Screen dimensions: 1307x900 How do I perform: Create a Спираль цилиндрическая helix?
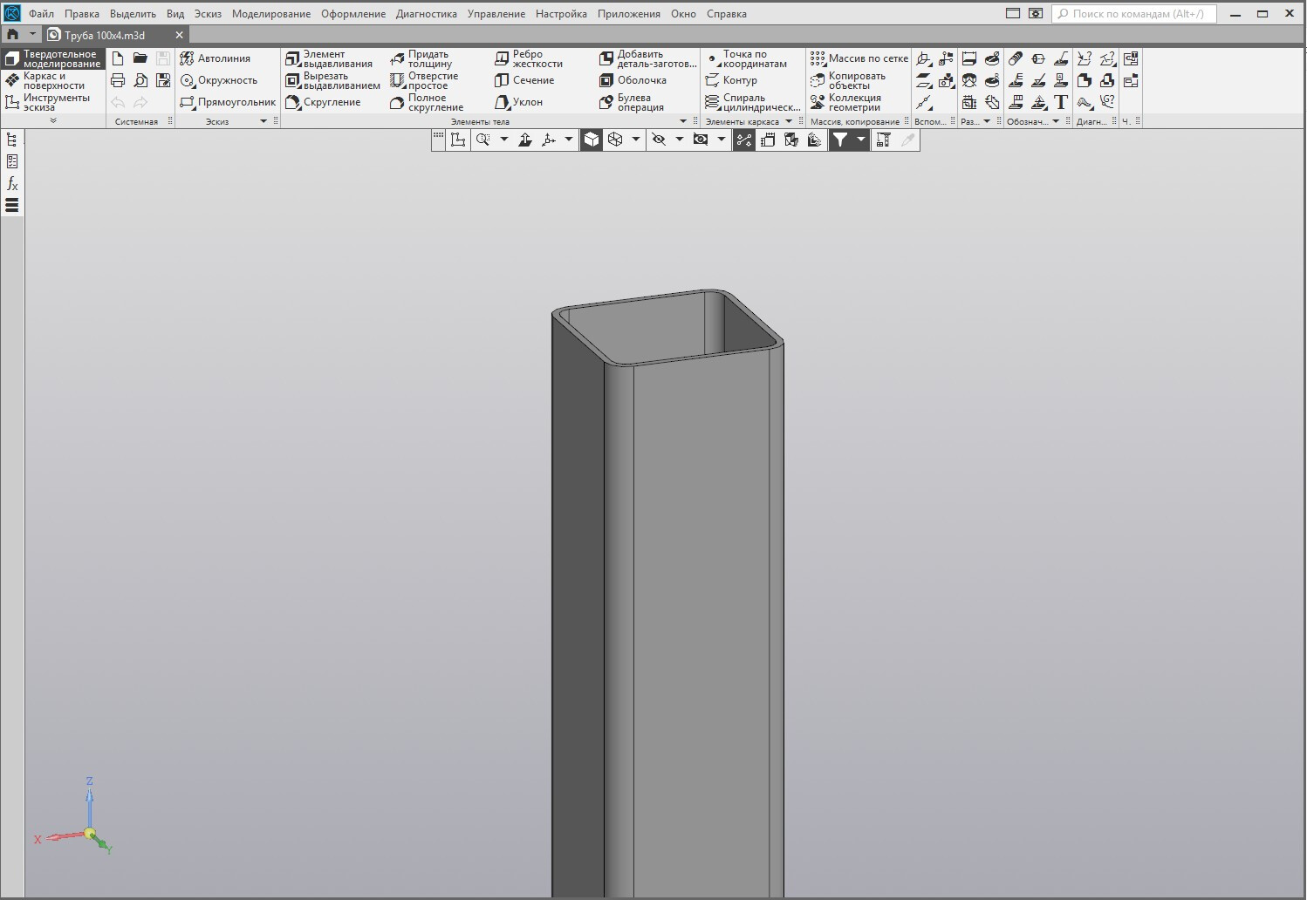pyautogui.click(x=753, y=102)
